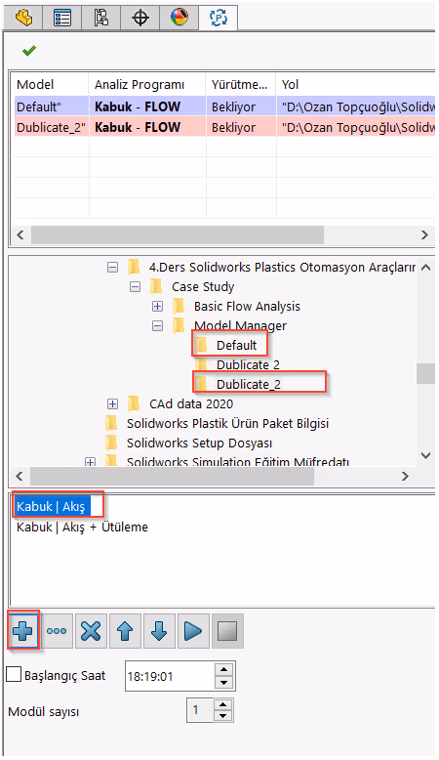Open the DisplayManager color ball tab
Image resolution: width=439 pixels, height=760 pixels.
click(x=180, y=18)
